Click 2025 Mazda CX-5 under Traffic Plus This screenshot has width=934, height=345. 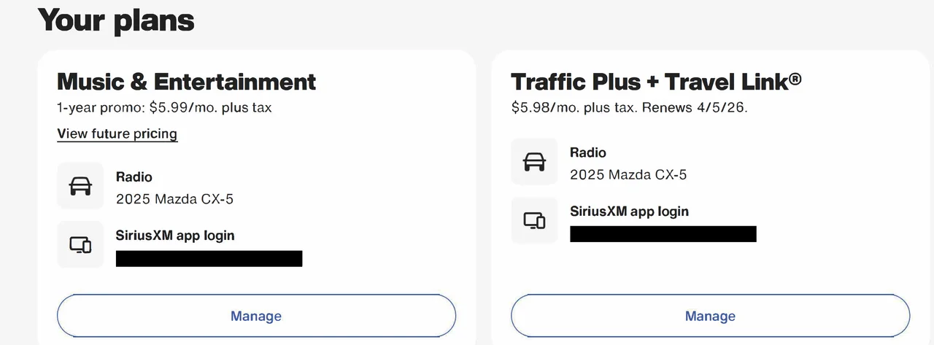pyautogui.click(x=628, y=175)
